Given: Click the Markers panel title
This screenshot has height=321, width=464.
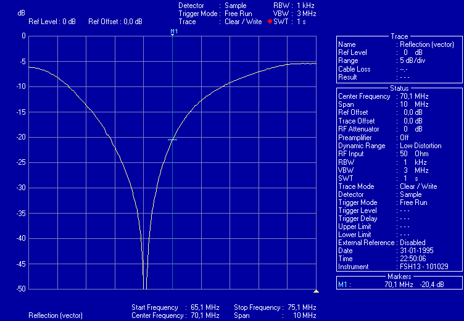Looking at the screenshot, I should click(x=399, y=277).
